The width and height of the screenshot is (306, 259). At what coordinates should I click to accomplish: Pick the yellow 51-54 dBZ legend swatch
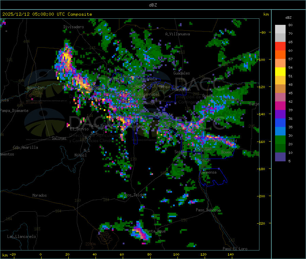(x=280, y=72)
